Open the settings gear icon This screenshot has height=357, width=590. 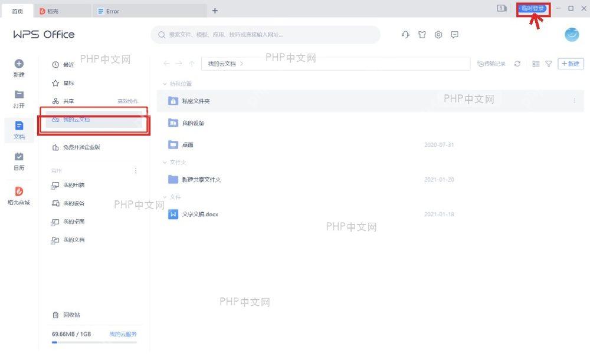(438, 35)
